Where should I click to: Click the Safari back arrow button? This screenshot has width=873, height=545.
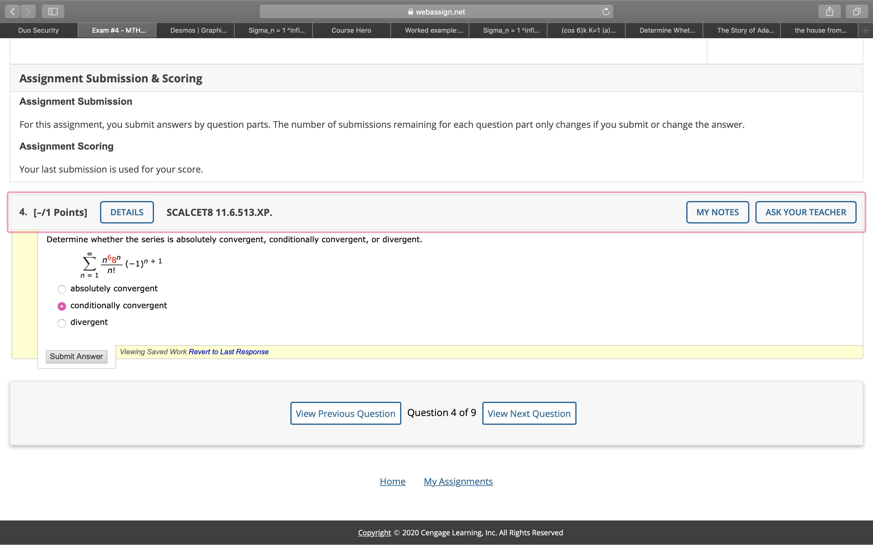click(x=13, y=12)
